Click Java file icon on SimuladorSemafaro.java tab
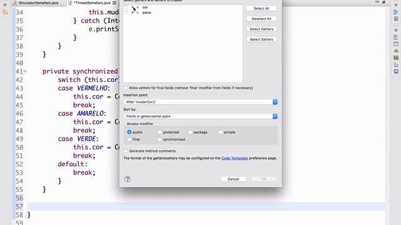 (15, 2)
